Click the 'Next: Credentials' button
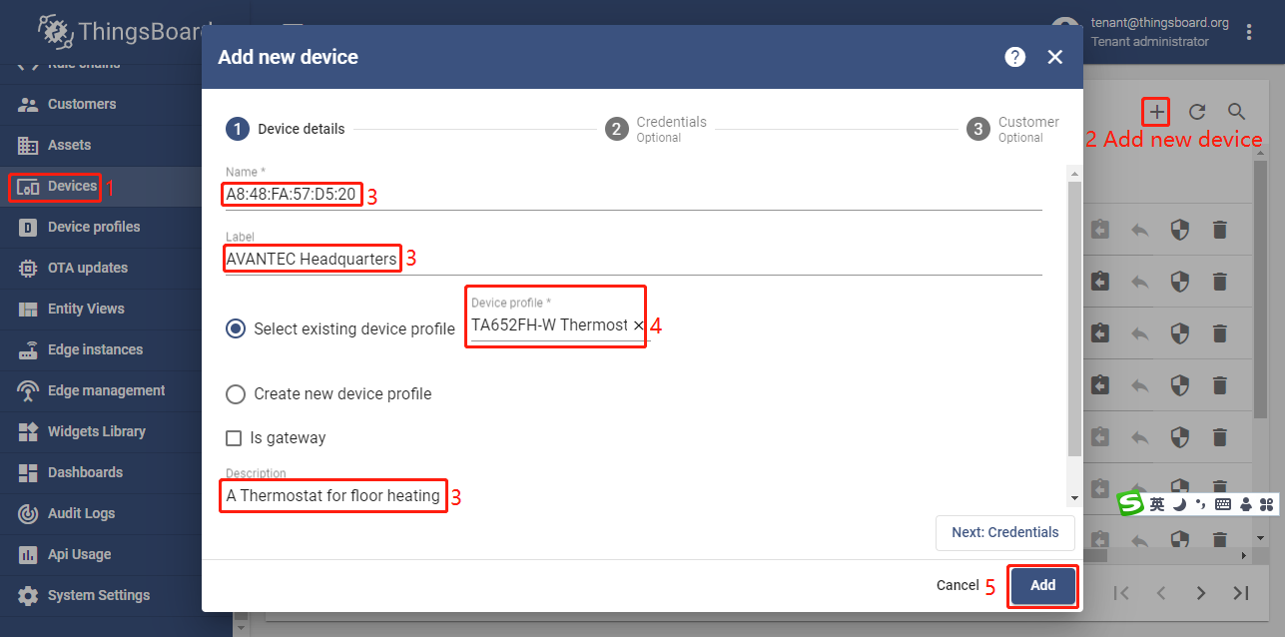 [1005, 532]
